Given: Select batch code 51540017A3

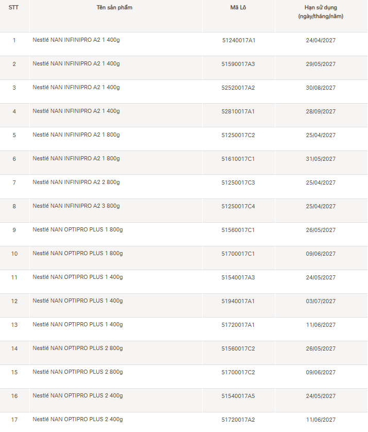Looking at the screenshot, I should pos(238,277).
